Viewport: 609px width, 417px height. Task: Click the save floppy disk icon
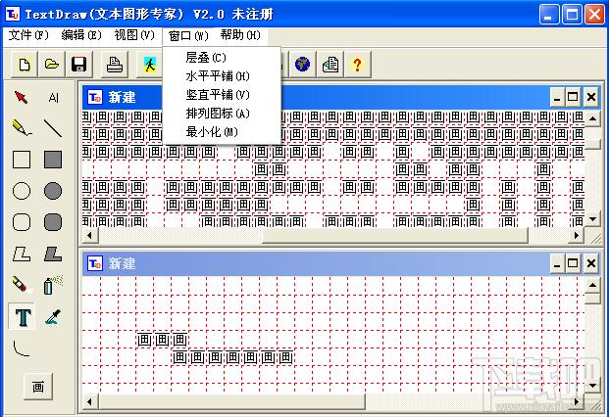[x=78, y=66]
